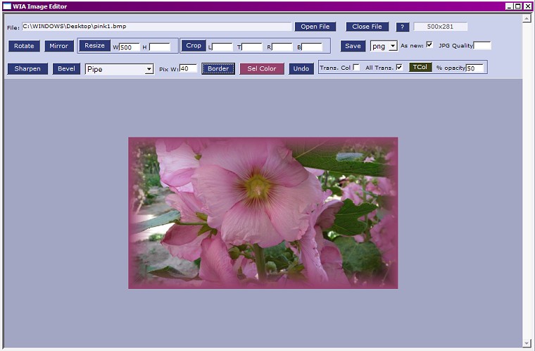The width and height of the screenshot is (535, 351).
Task: Maximize the WIA Image Editor window
Action: (x=518, y=6)
